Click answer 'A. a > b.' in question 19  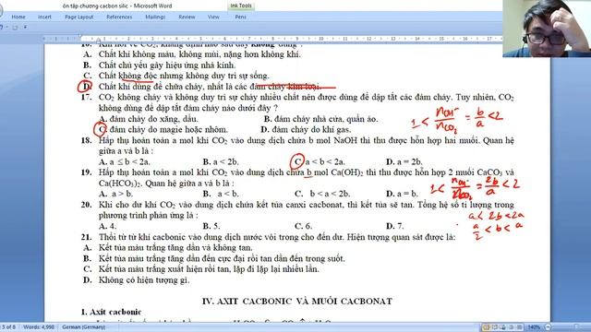pyautogui.click(x=115, y=194)
